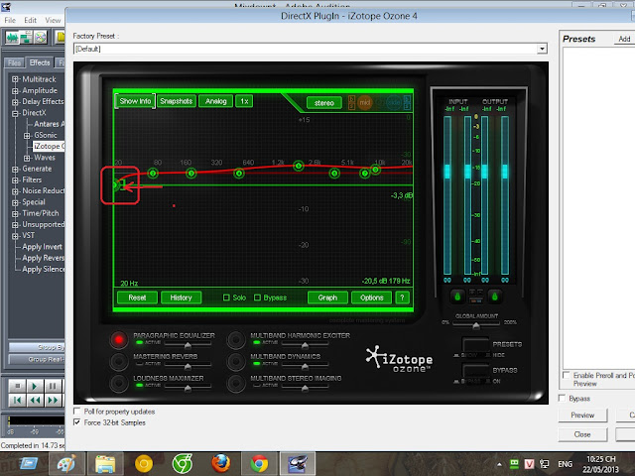Toggle the EQ Solo checkbox

[226, 297]
